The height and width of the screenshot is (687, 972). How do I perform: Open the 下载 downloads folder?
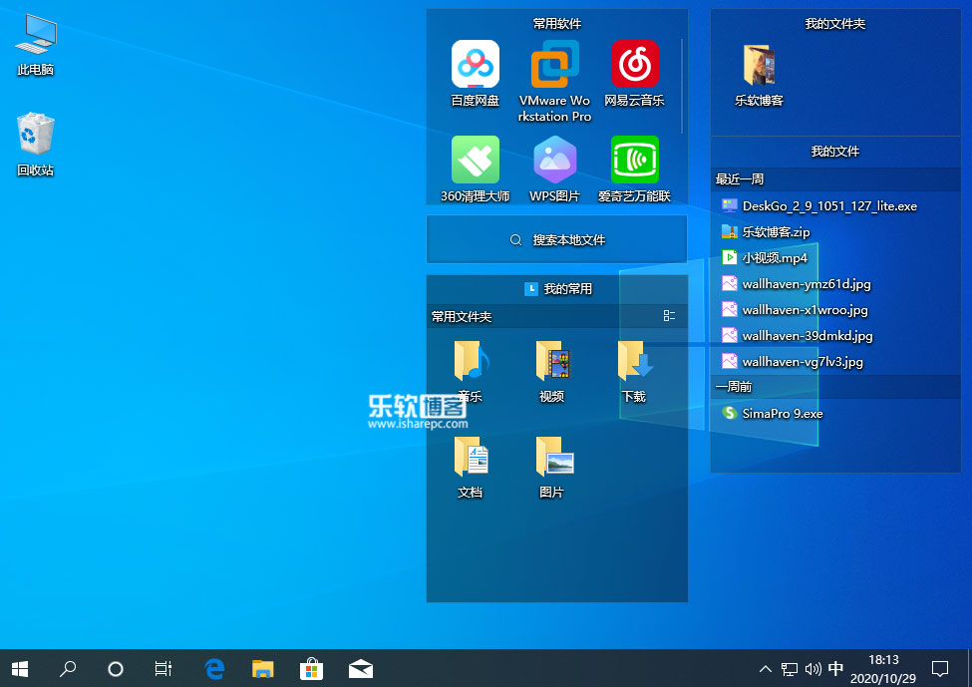[x=634, y=371]
